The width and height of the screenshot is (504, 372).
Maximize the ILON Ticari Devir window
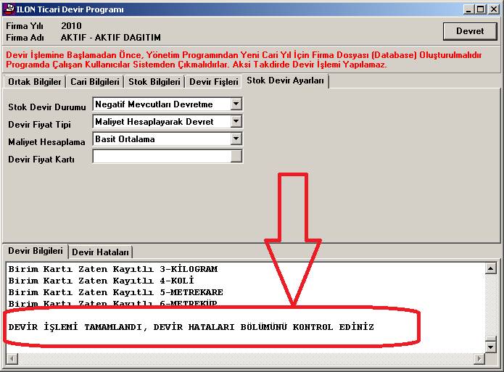(x=480, y=9)
